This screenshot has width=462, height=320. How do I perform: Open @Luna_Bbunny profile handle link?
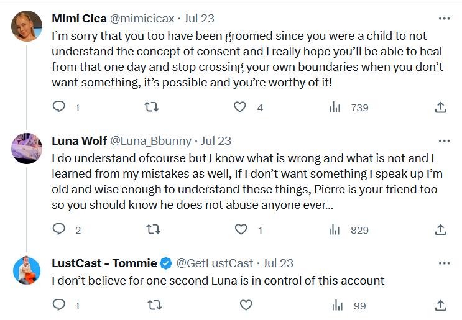coord(151,141)
